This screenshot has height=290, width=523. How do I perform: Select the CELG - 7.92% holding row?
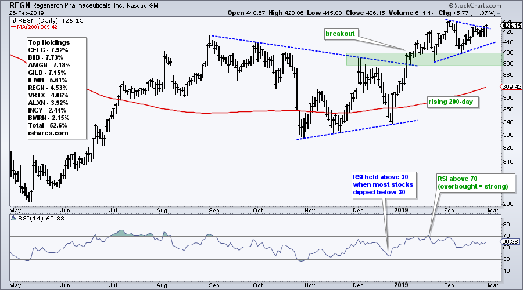(x=48, y=50)
